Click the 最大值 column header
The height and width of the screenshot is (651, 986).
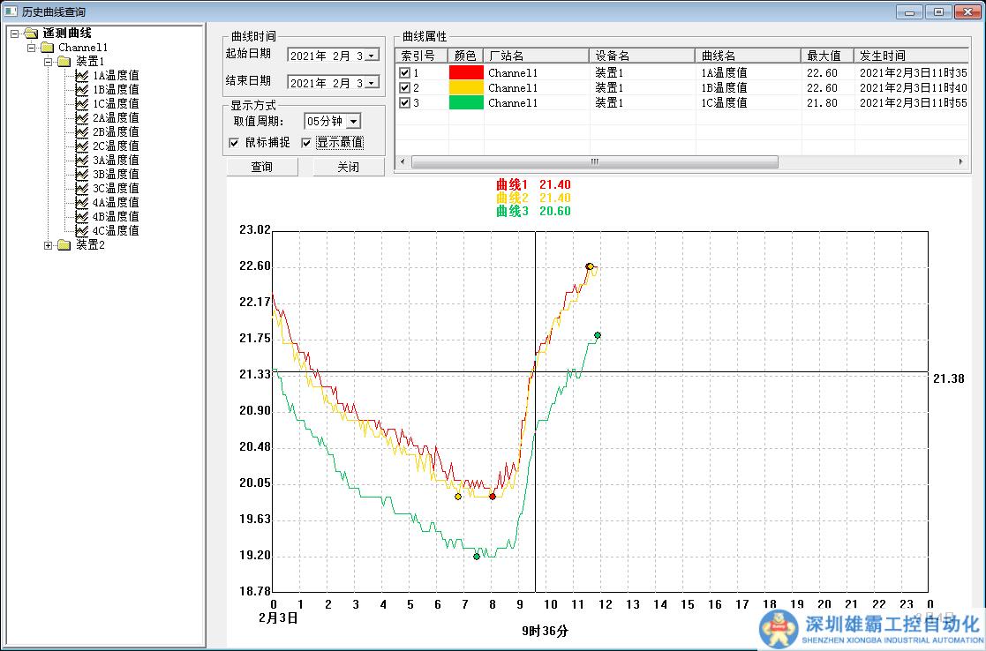pos(826,56)
